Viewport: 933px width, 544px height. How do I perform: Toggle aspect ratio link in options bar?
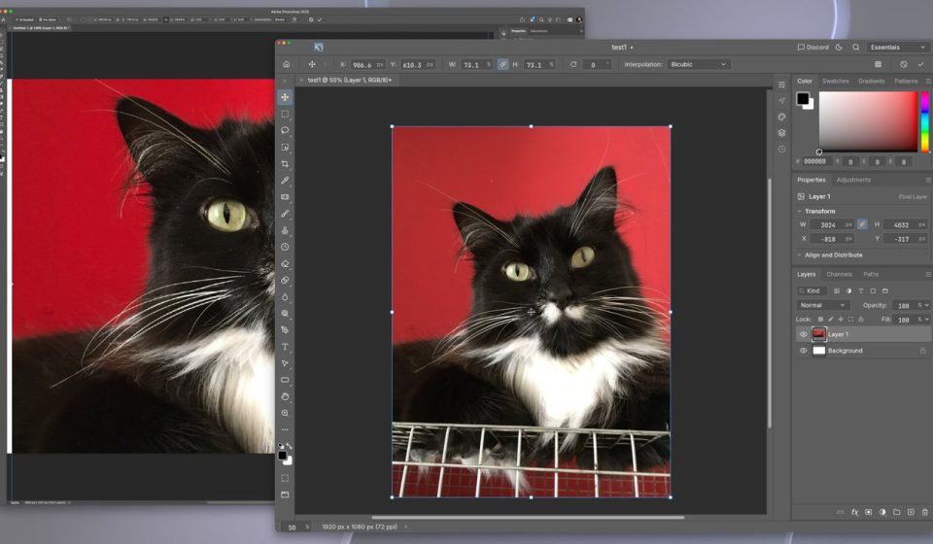[502, 64]
